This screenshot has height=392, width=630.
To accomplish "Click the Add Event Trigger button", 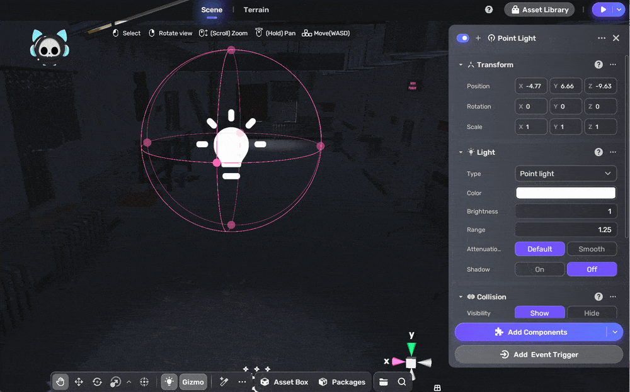I will coord(539,354).
